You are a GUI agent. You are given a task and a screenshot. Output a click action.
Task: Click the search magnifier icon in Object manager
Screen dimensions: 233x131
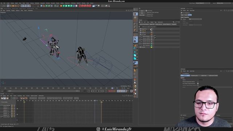[x=173, y=22]
